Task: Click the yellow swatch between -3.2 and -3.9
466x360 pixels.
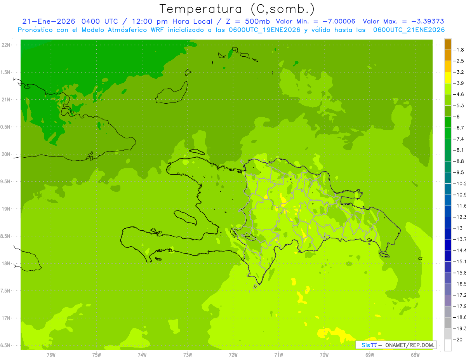Action: pyautogui.click(x=448, y=78)
